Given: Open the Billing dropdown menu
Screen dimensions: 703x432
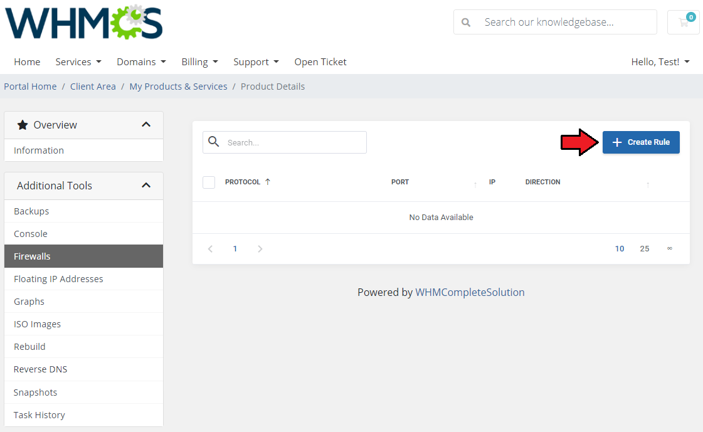Looking at the screenshot, I should 199,62.
